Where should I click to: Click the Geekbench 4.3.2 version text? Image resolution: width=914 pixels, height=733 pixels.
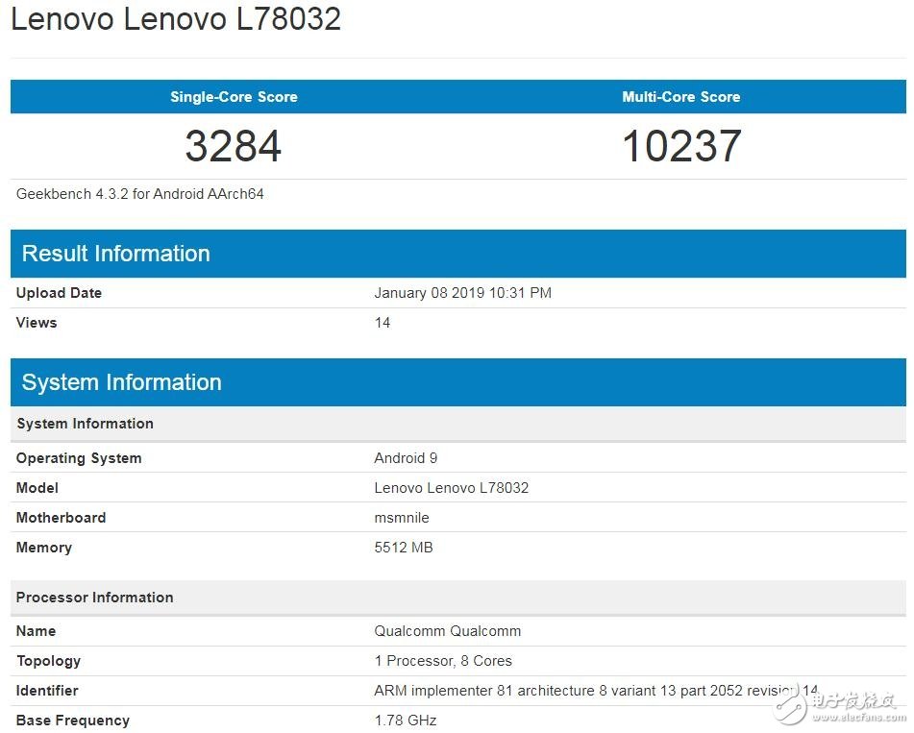point(140,194)
